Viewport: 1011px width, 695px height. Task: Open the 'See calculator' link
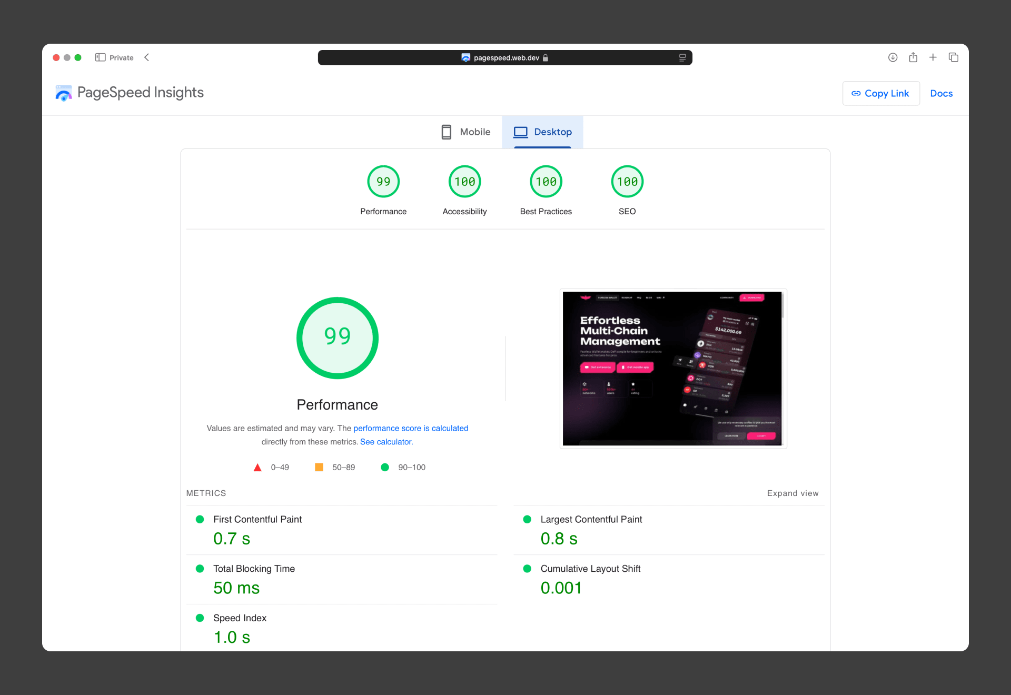click(386, 442)
